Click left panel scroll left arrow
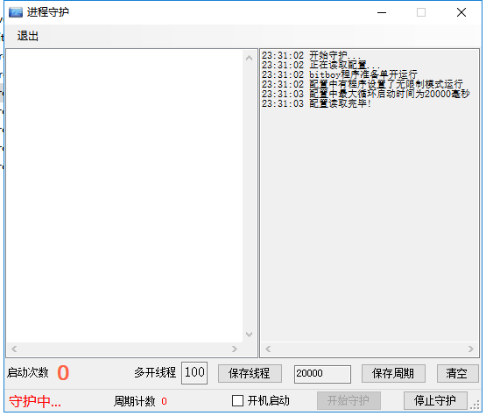The height and width of the screenshot is (416, 486). [x=14, y=349]
